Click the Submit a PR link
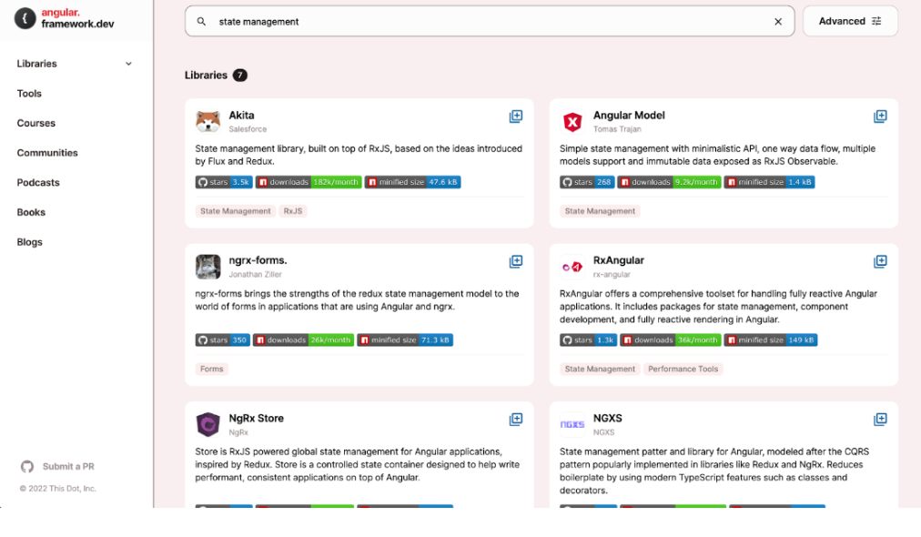The width and height of the screenshot is (921, 537). [68, 467]
